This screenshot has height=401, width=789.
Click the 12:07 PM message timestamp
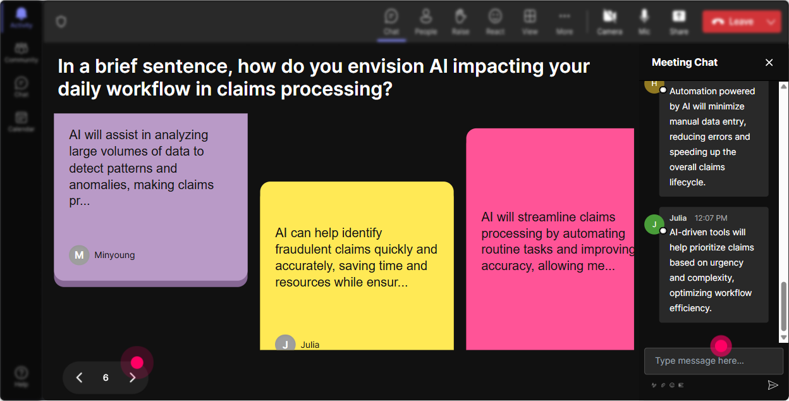[711, 218]
